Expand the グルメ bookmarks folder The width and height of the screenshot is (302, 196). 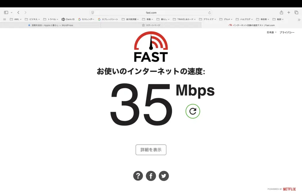[226, 19]
